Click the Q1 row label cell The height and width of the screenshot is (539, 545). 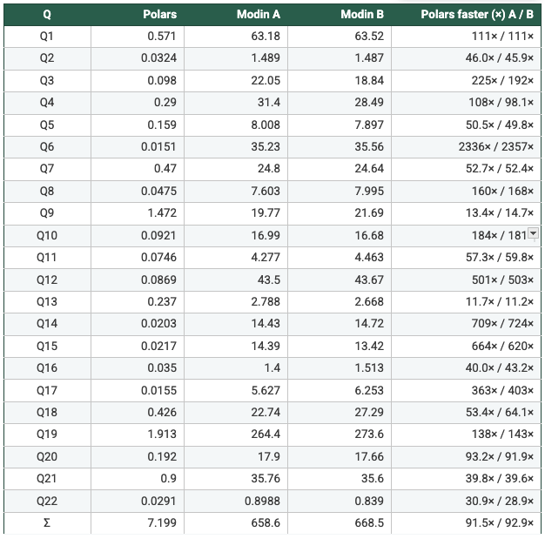click(x=47, y=37)
